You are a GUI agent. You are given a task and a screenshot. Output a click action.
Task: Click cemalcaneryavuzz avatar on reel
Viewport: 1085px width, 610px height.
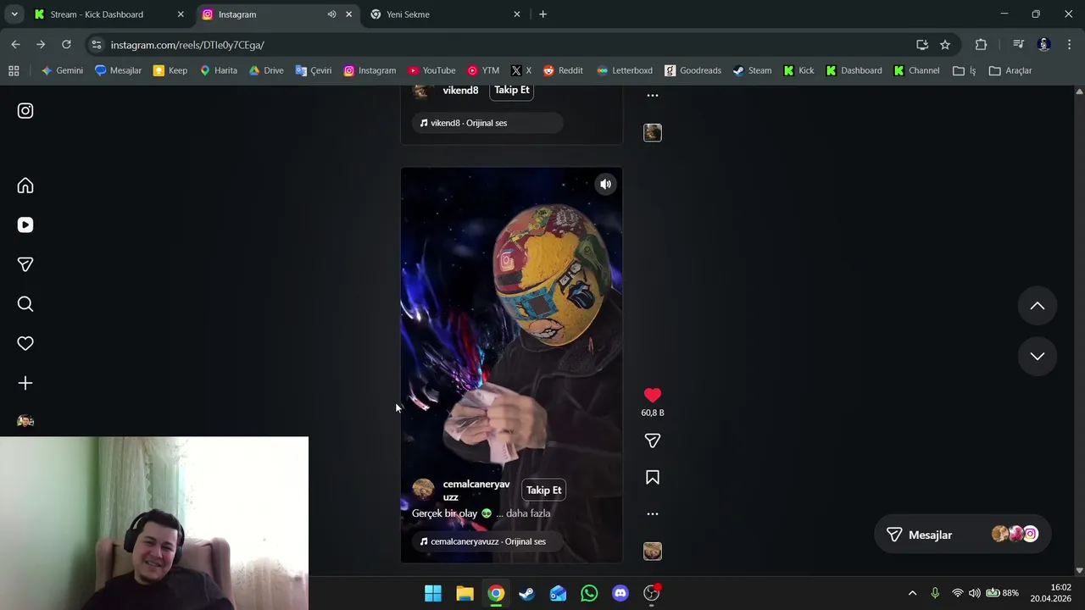423,490
